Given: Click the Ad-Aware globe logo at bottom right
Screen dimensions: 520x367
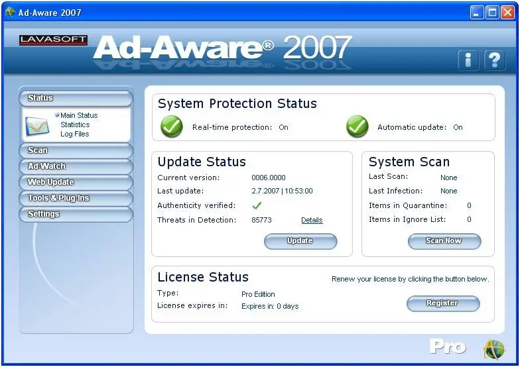Looking at the screenshot, I should point(494,350).
